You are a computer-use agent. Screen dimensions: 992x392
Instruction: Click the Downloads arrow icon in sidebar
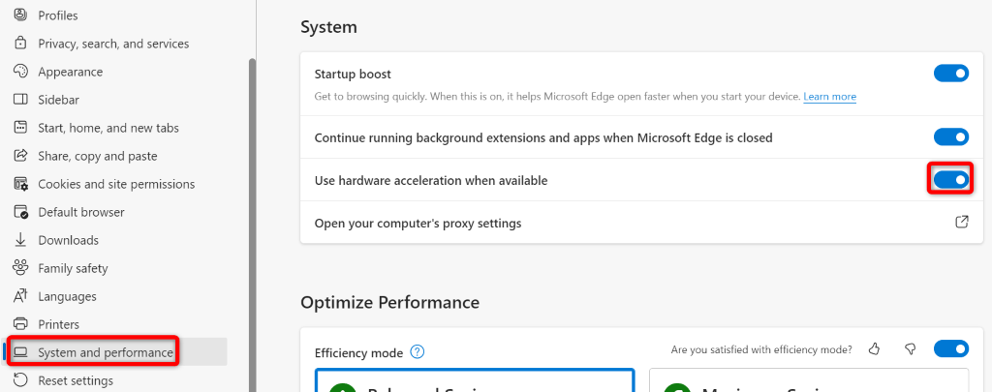[20, 240]
